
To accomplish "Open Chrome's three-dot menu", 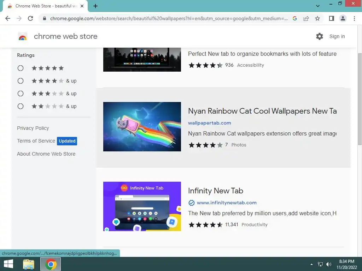I will click(354, 18).
